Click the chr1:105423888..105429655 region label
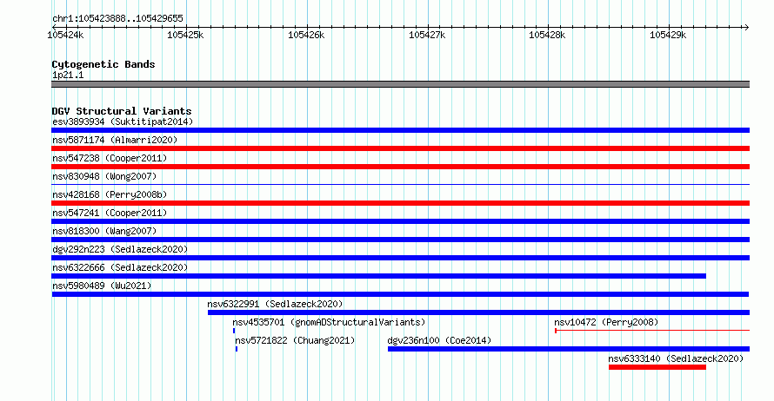Viewport: 774px width, 401px height. 117,18
